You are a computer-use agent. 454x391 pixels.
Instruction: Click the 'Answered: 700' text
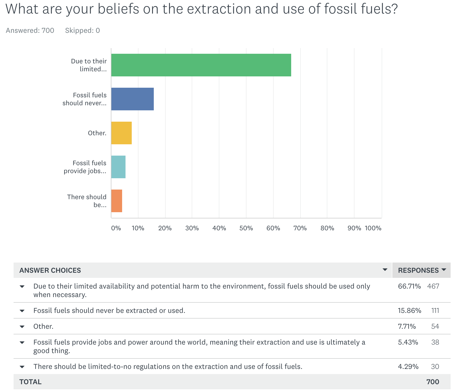(x=30, y=31)
